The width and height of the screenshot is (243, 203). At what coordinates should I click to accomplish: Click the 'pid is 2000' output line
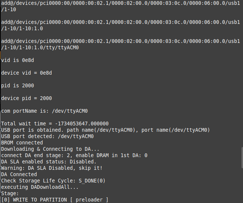tap(18, 85)
